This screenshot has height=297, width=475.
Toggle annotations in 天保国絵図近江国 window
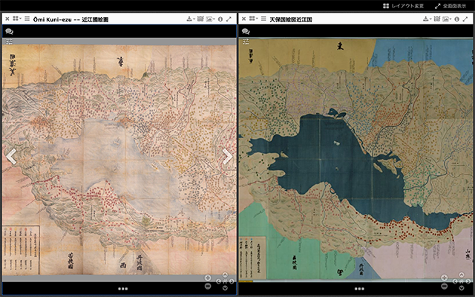(246, 31)
